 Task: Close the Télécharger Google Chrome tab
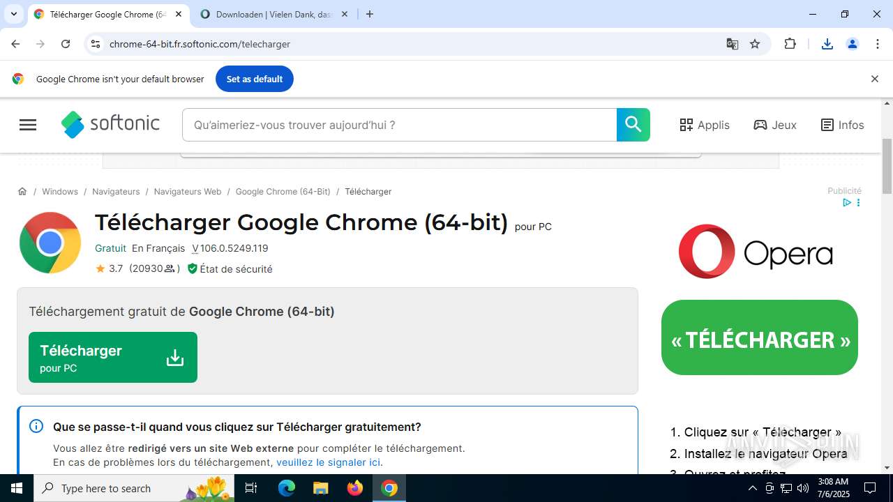[x=179, y=14]
